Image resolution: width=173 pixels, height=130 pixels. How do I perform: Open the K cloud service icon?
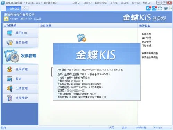pos(148,8)
